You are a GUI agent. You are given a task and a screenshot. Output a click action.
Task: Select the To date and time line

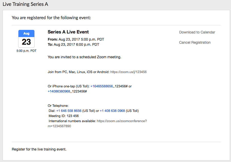(x=73, y=44)
